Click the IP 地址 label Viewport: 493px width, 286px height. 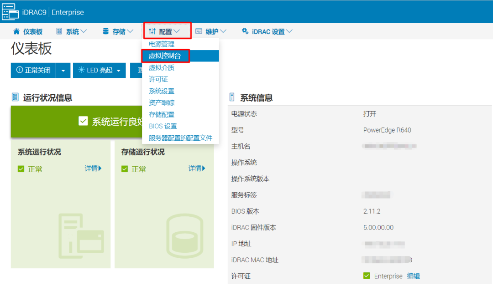coord(241,244)
